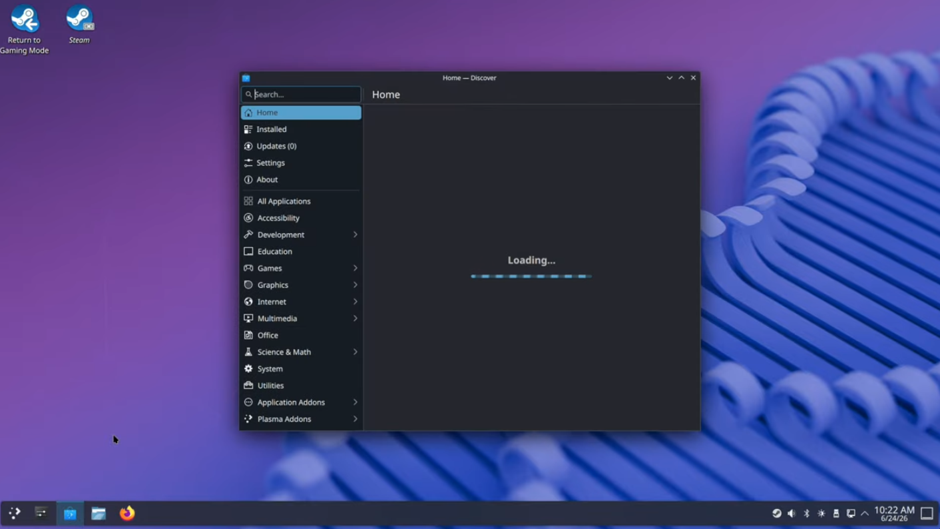Screen dimensions: 940x529
Task: Click Peek at Desktop button
Action: point(927,514)
